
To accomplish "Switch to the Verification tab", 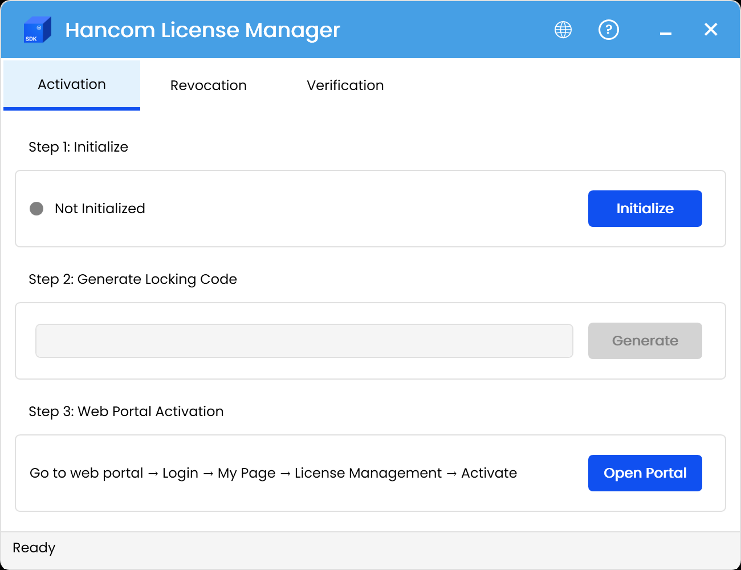I will pyautogui.click(x=345, y=85).
